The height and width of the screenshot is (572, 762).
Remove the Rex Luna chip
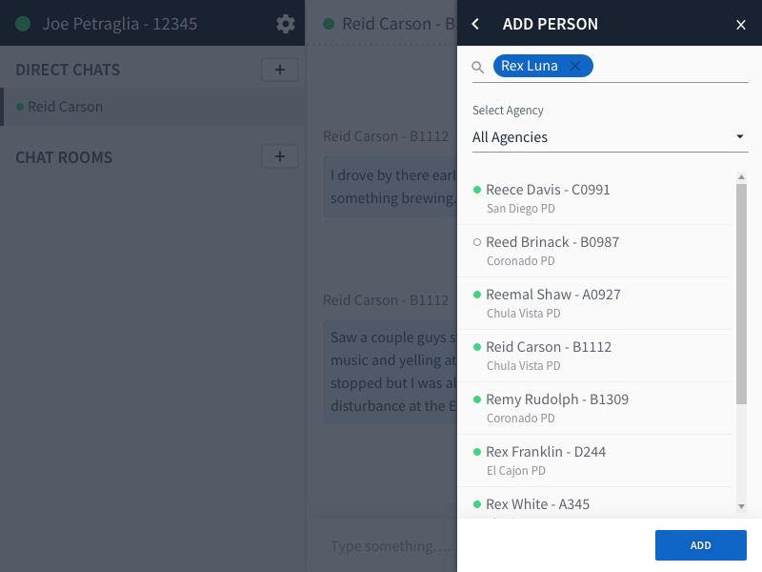575,66
